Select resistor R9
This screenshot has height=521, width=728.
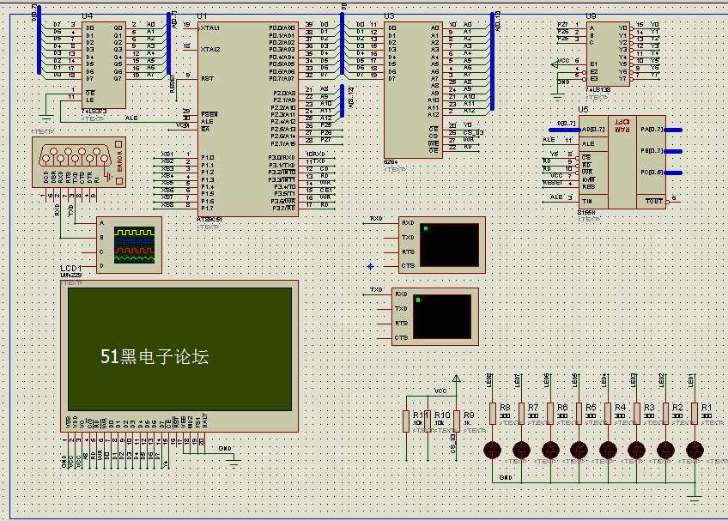point(457,421)
